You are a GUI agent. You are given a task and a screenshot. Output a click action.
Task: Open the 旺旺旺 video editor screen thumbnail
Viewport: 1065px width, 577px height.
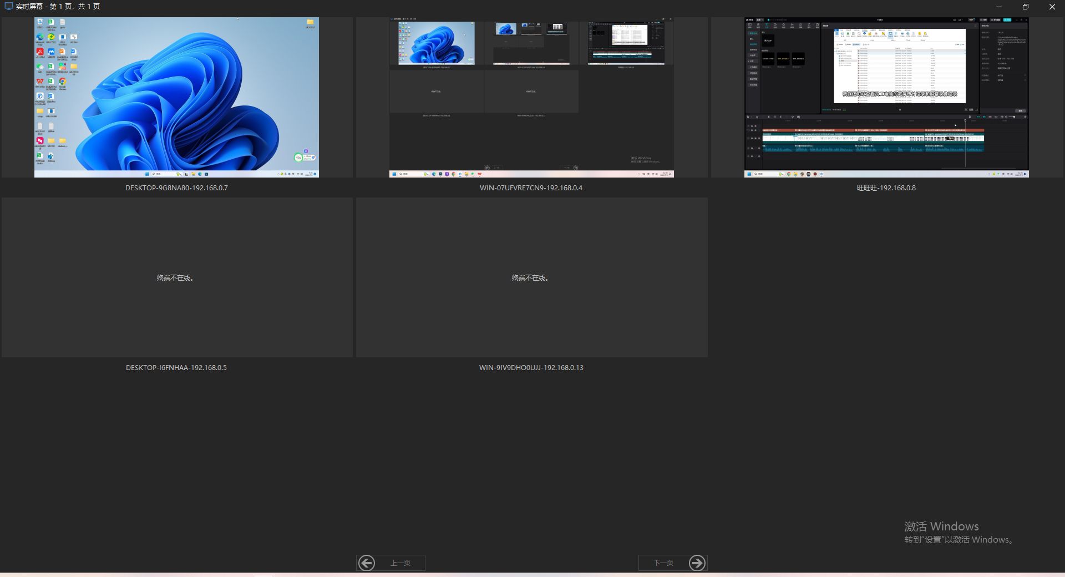(x=886, y=97)
